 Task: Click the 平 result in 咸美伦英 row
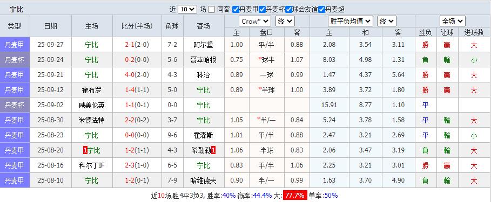[425, 105]
